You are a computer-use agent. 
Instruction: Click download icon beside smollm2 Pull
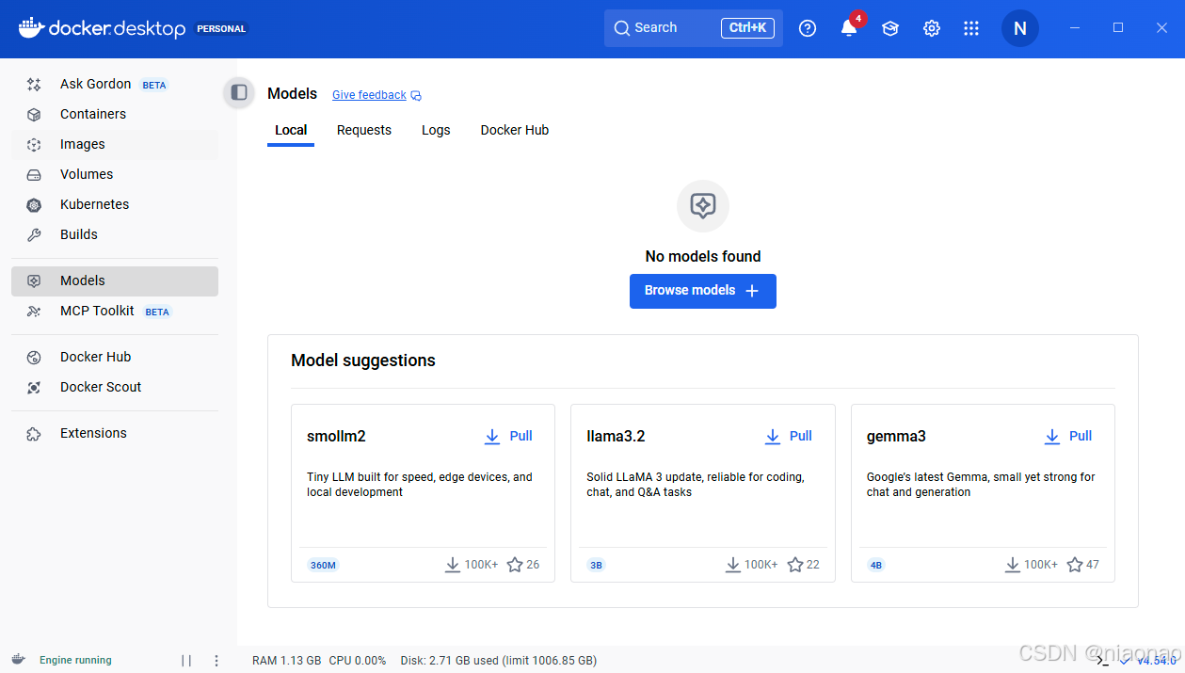tap(492, 437)
